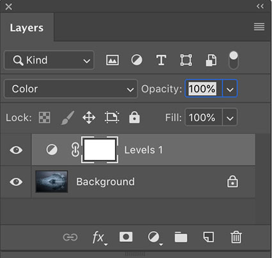Screen dimensions: 272x258
Task: Open the Color blend mode dropdown
Action: (71, 89)
